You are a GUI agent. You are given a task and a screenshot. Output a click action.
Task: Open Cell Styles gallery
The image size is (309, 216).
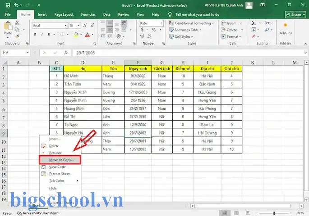click(181, 36)
